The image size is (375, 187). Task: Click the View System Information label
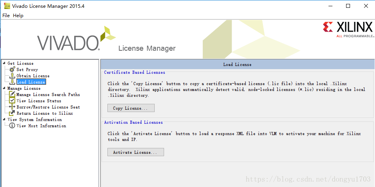tap(34, 119)
